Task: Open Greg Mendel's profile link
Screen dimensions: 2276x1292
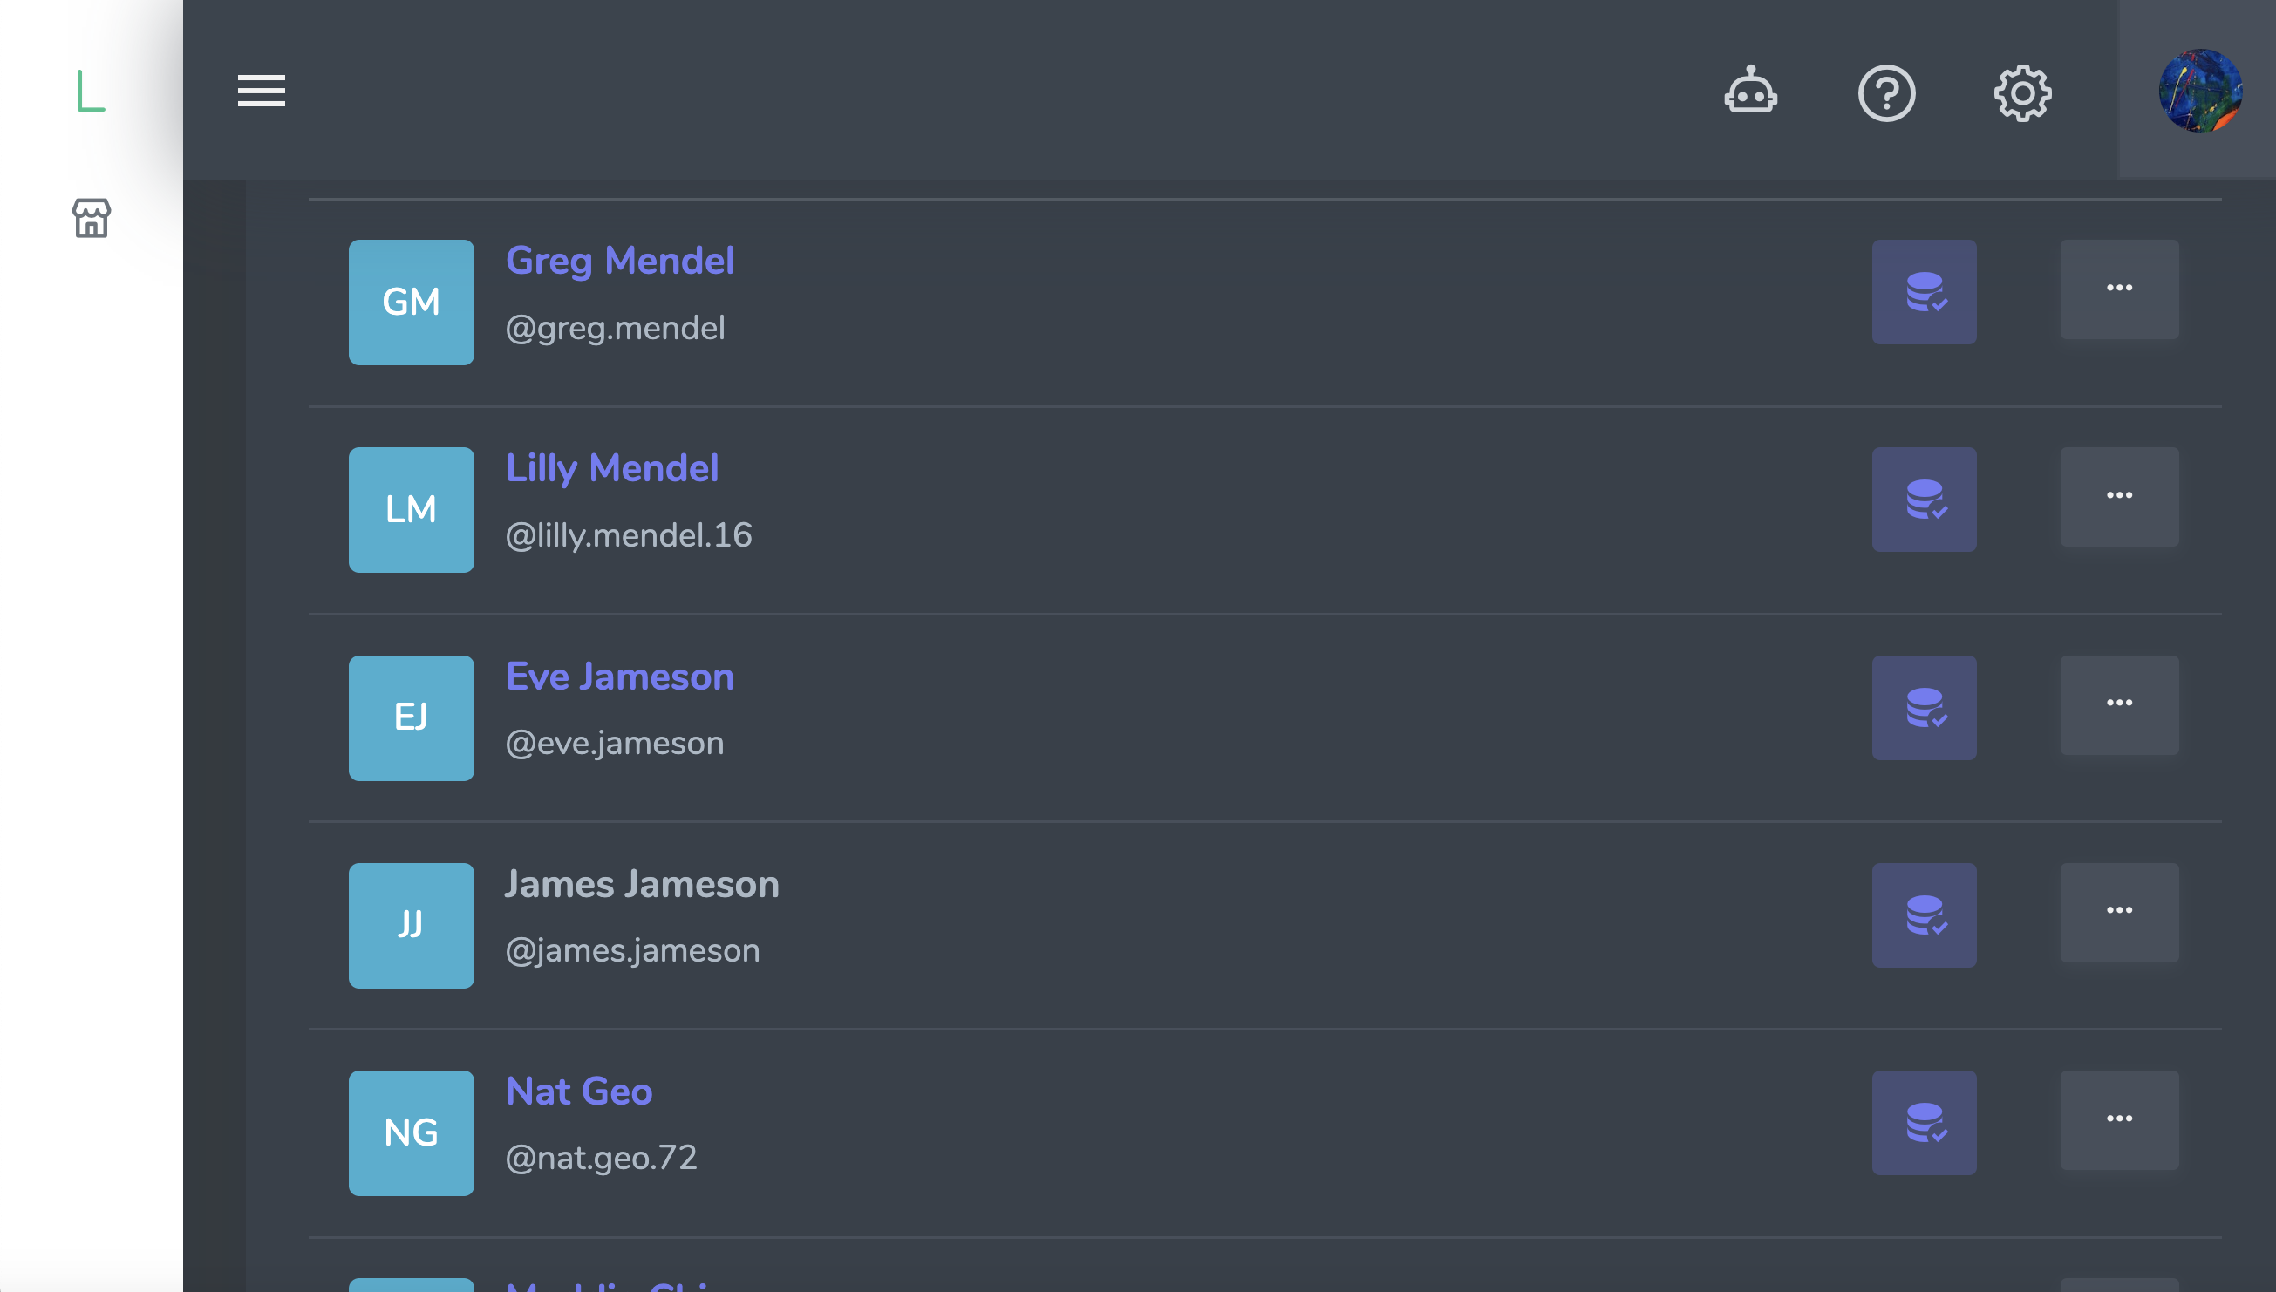Action: (x=619, y=261)
